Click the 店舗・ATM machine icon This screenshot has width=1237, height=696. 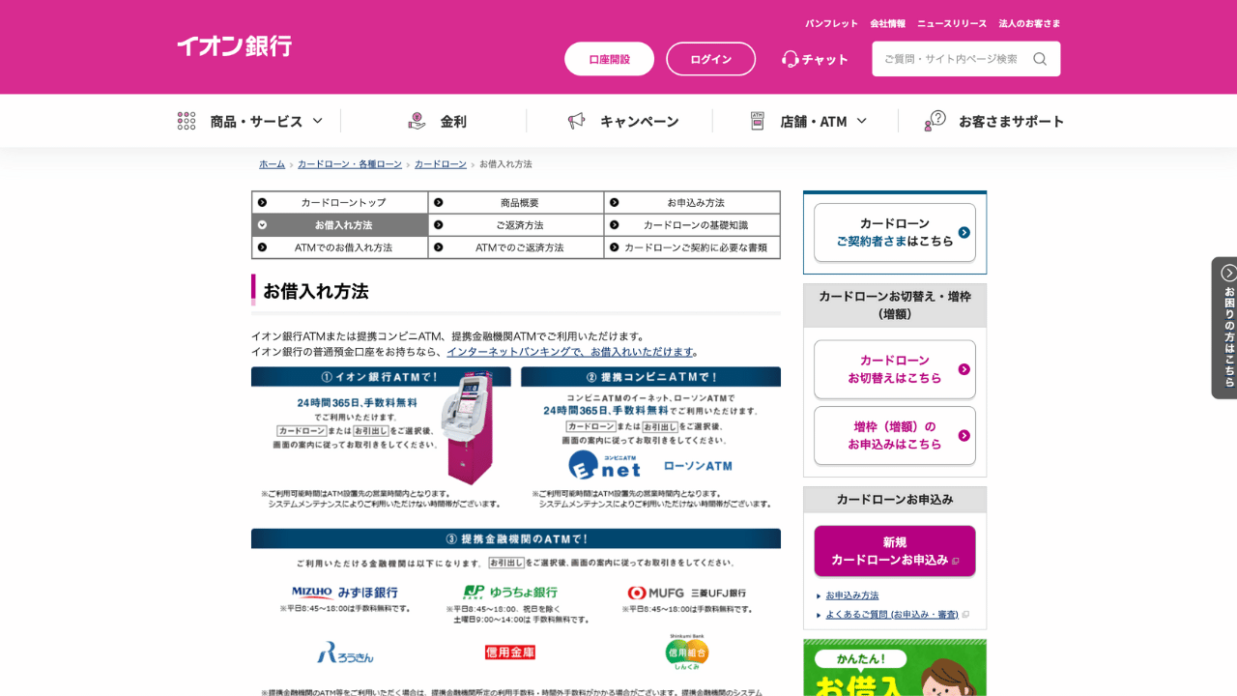click(758, 121)
